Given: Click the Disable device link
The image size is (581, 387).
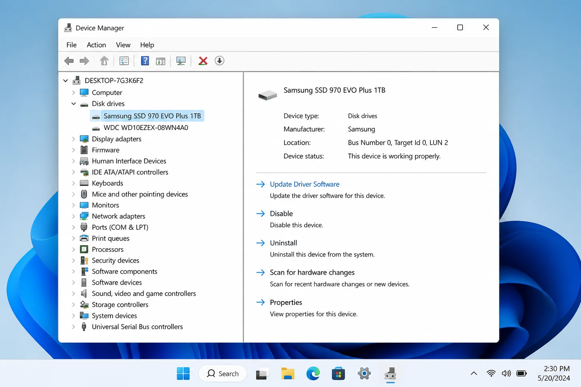Looking at the screenshot, I should tap(281, 214).
